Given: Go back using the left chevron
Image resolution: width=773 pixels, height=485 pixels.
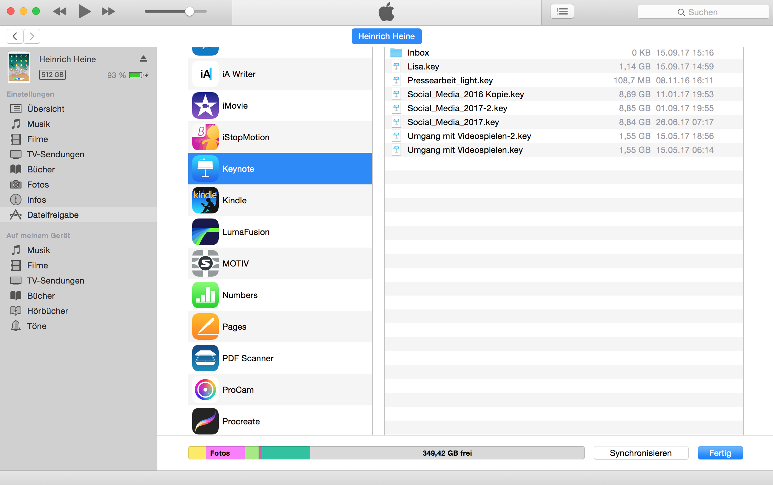Looking at the screenshot, I should [15, 36].
